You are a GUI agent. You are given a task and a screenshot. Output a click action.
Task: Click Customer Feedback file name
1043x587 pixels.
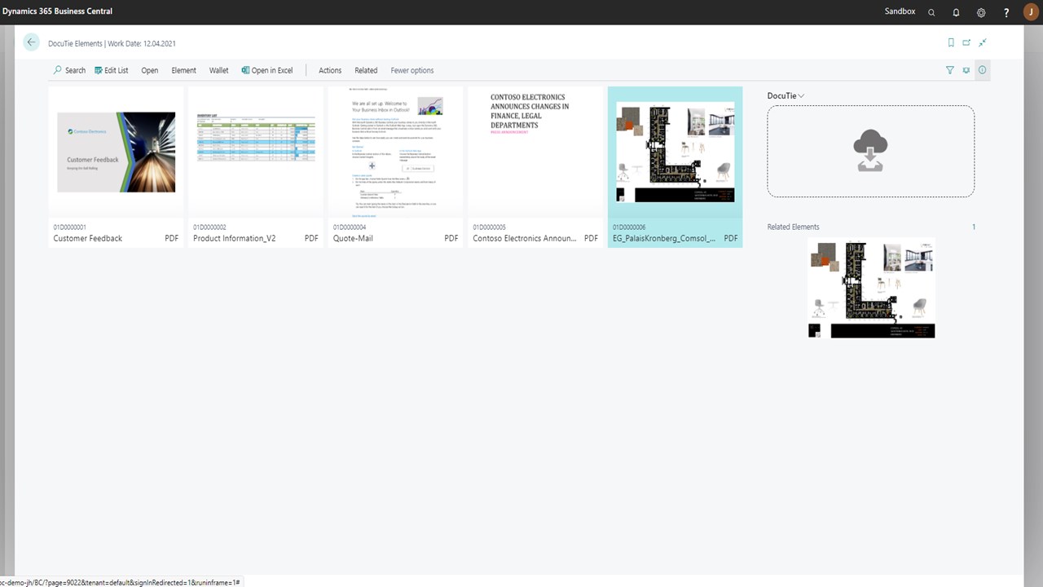point(88,238)
